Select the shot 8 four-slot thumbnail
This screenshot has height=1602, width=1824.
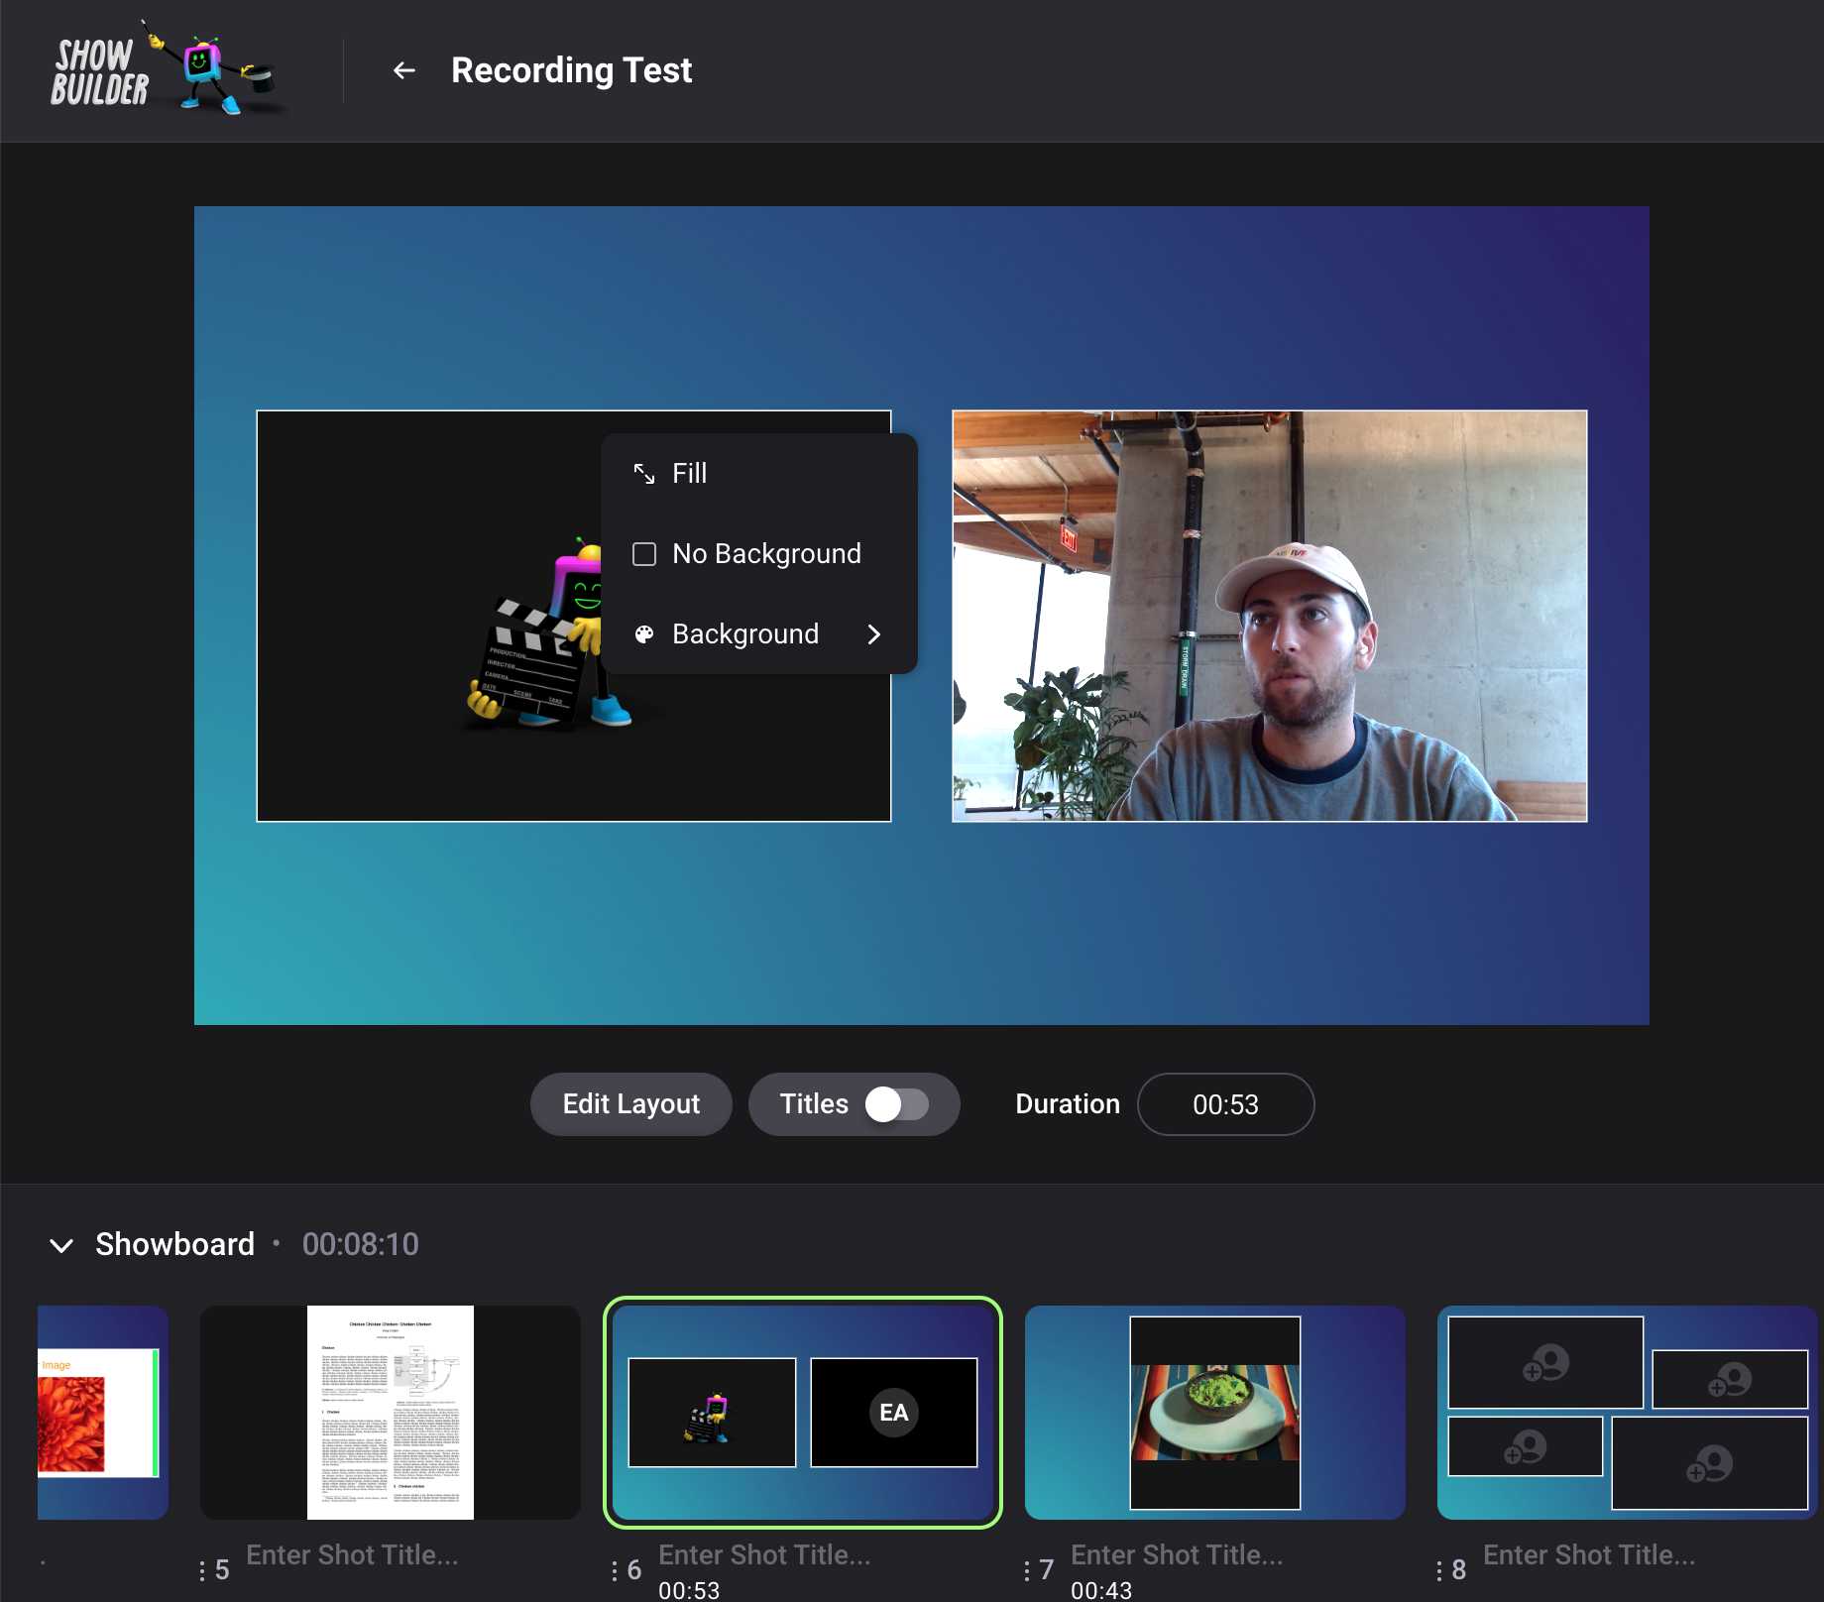[x=1628, y=1413]
